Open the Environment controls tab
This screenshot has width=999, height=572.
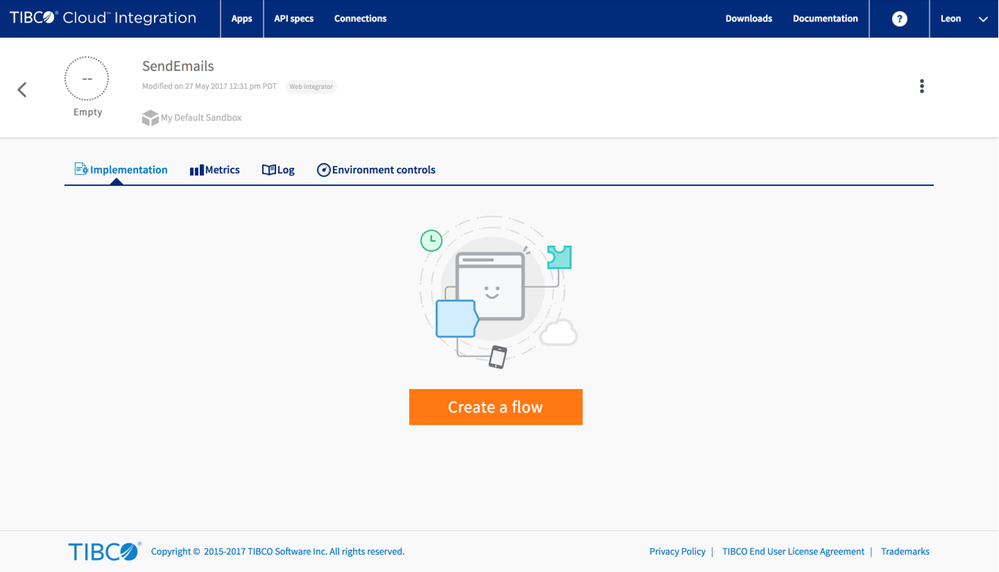[376, 169]
